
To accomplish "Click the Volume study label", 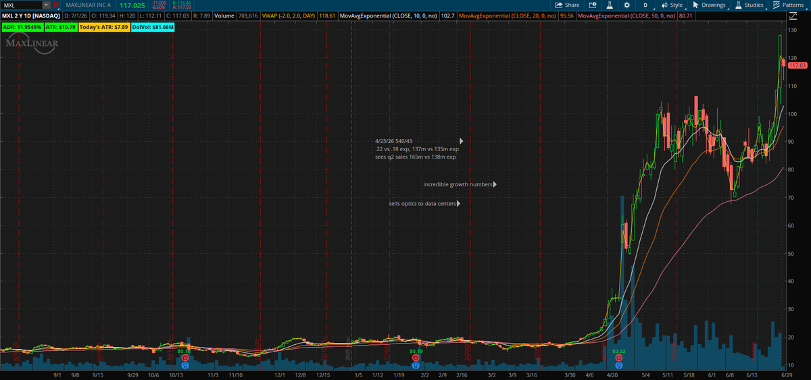I will [x=225, y=14].
